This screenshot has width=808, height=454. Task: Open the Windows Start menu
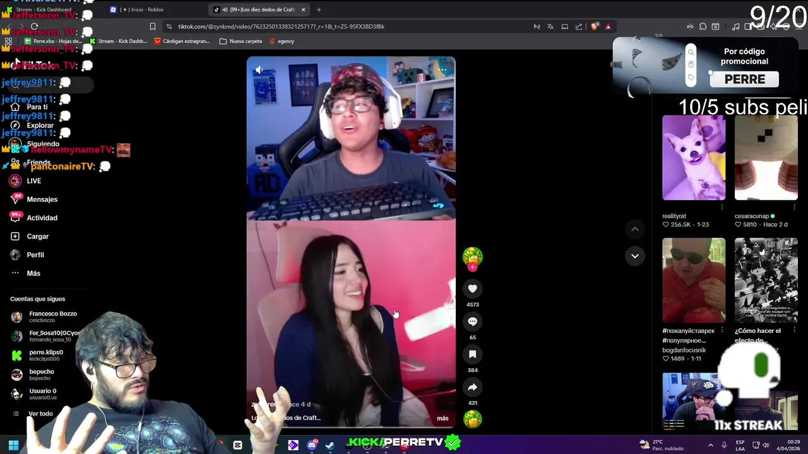[13, 445]
